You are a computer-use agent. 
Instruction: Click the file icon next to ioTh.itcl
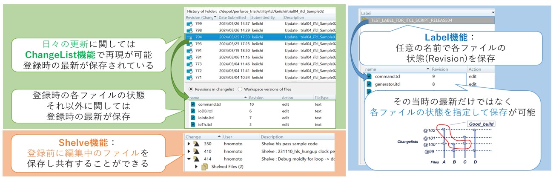click(x=193, y=125)
